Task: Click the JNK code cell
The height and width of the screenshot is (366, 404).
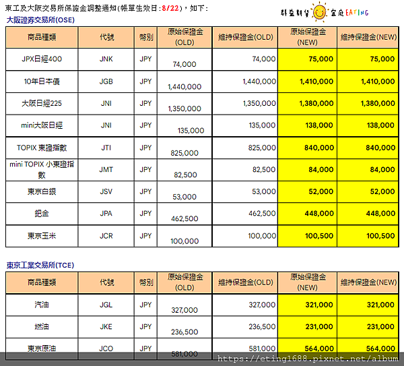Action: pos(106,59)
